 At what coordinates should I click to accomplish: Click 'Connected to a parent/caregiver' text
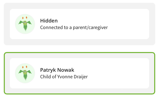coord(74,28)
